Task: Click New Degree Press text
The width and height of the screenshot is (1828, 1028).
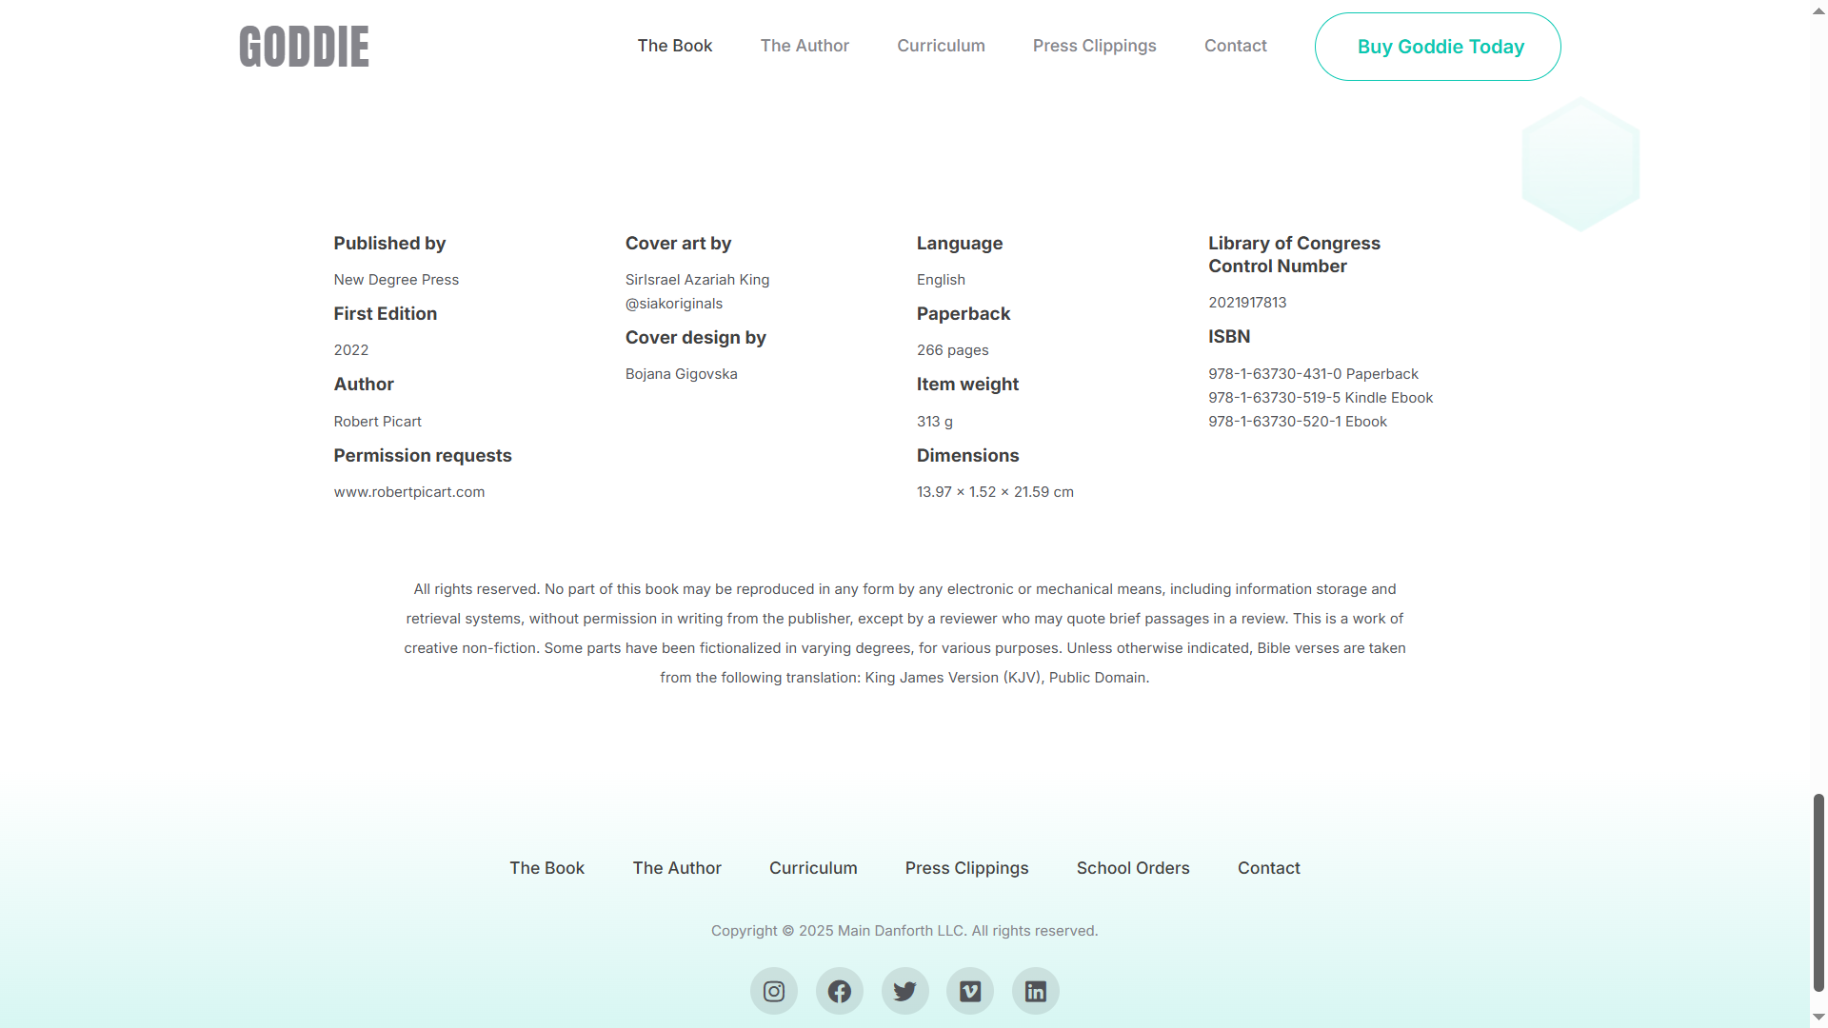Action: tap(396, 280)
